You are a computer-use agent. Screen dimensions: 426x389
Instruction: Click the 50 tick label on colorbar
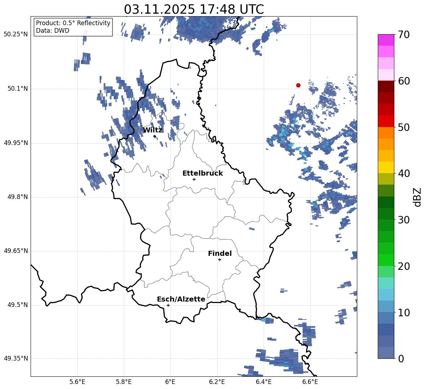[404, 127]
